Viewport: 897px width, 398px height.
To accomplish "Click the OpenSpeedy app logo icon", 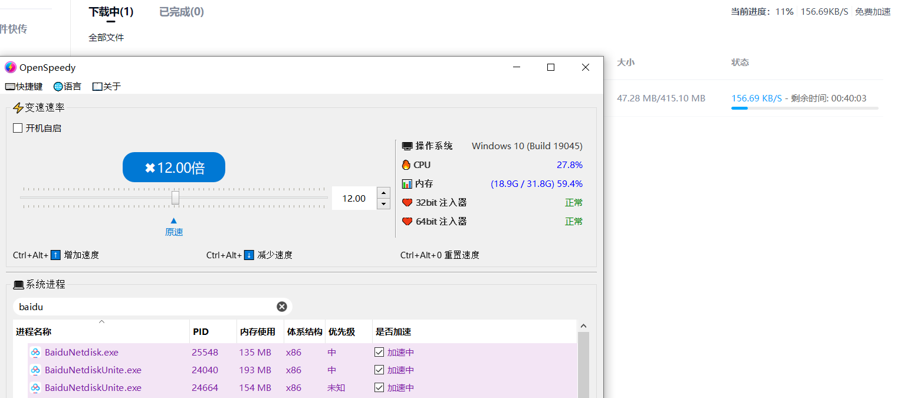I will (11, 67).
